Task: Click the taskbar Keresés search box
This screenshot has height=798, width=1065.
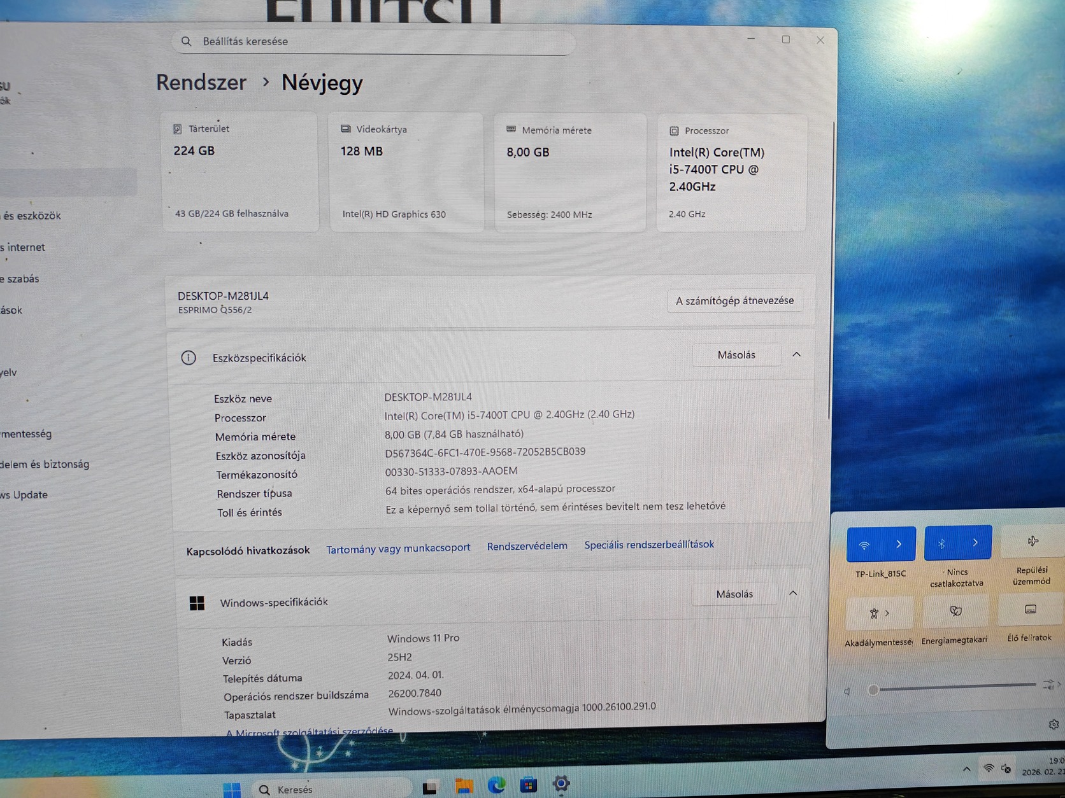Action: [331, 789]
